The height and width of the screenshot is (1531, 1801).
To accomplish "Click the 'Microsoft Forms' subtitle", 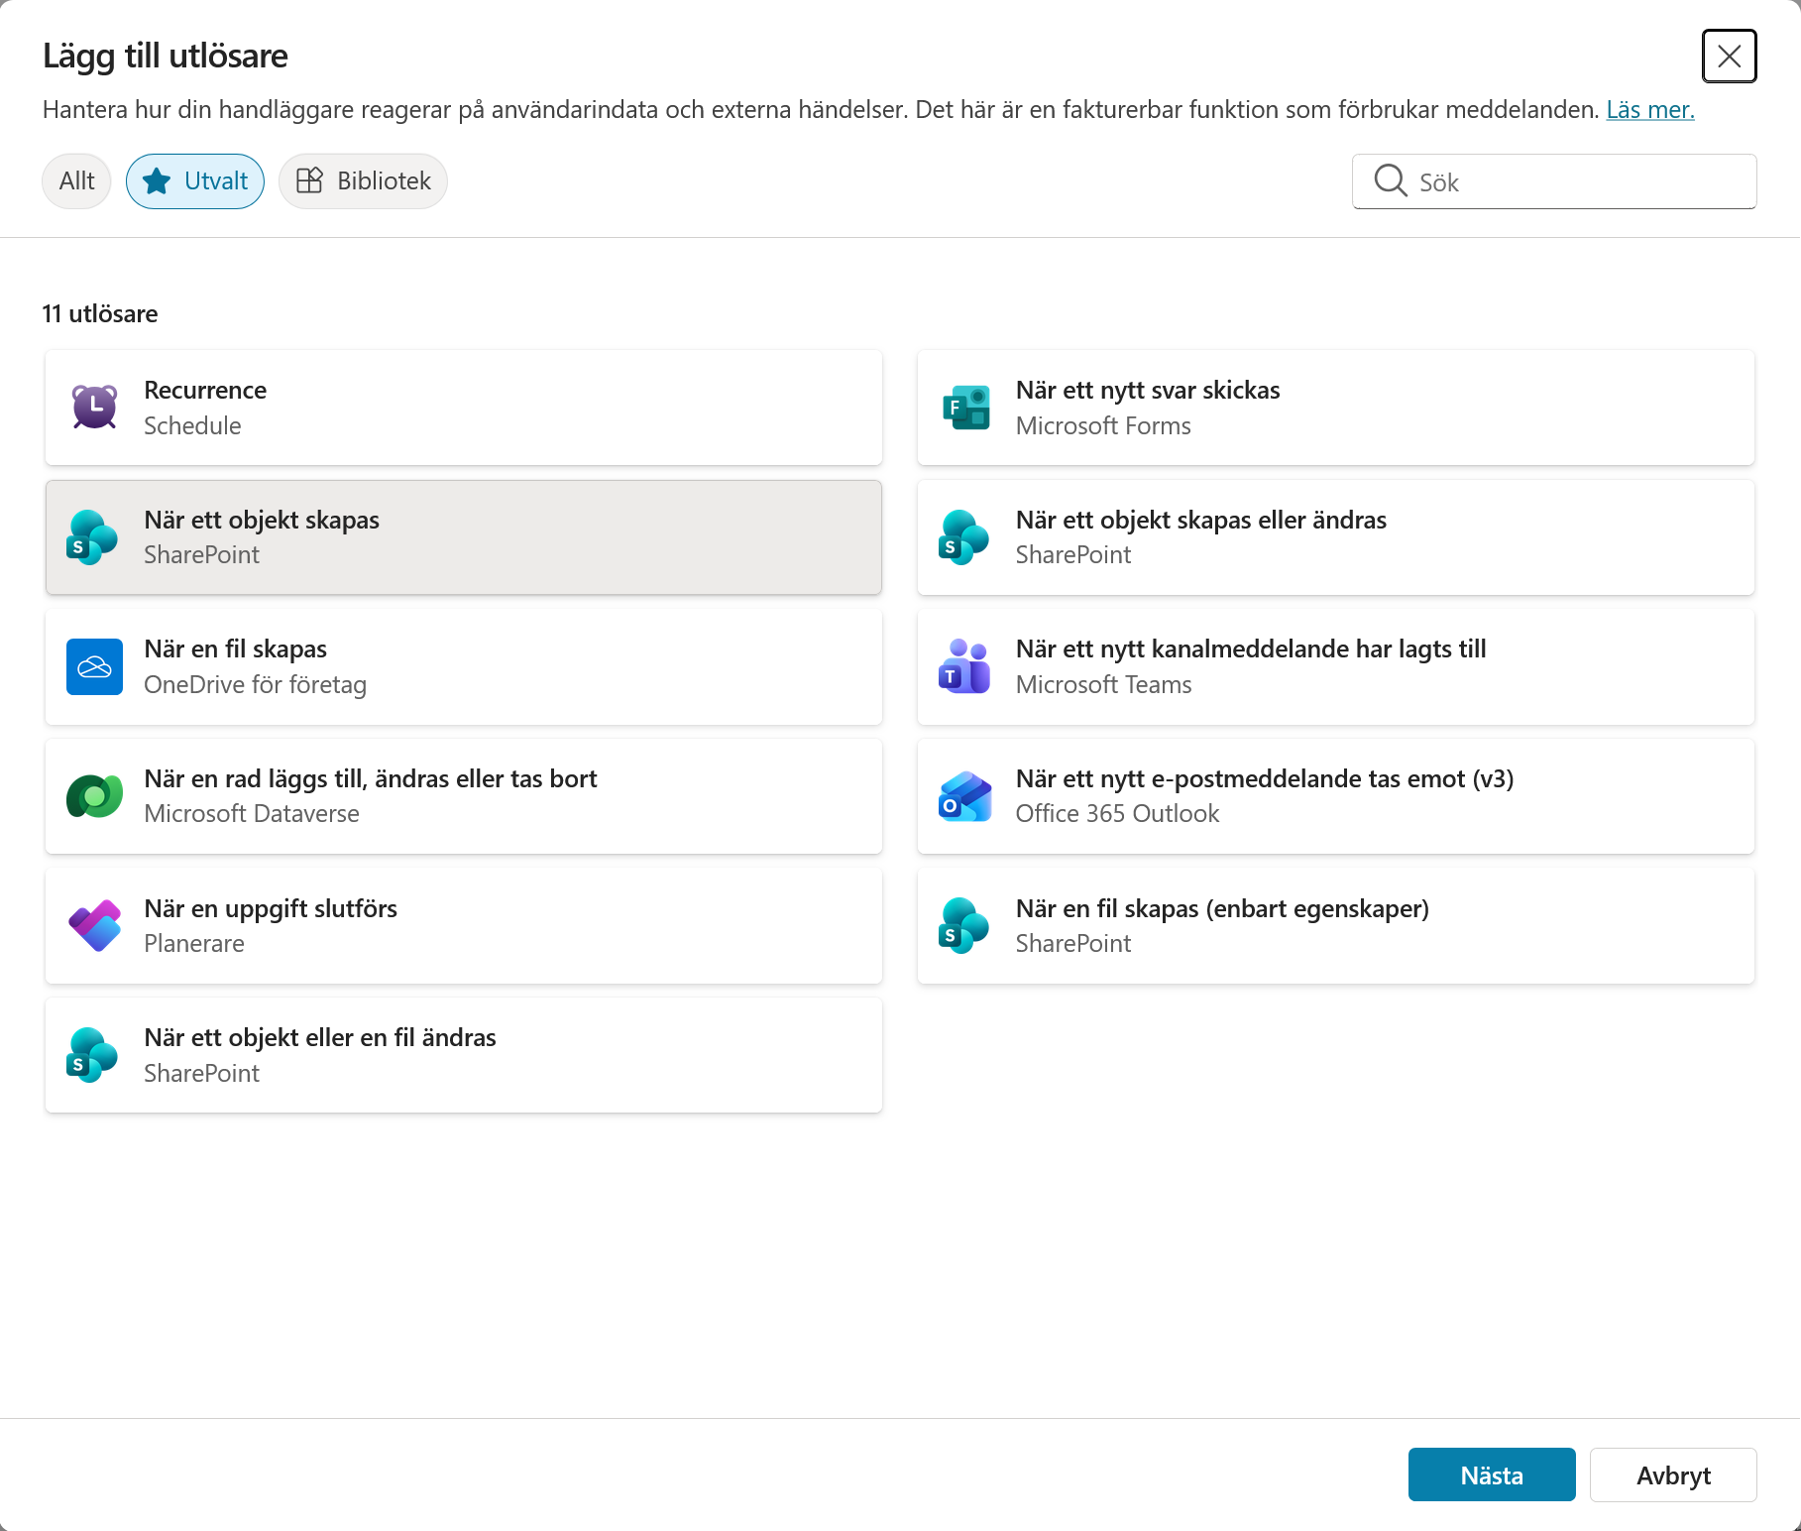I will [1103, 426].
